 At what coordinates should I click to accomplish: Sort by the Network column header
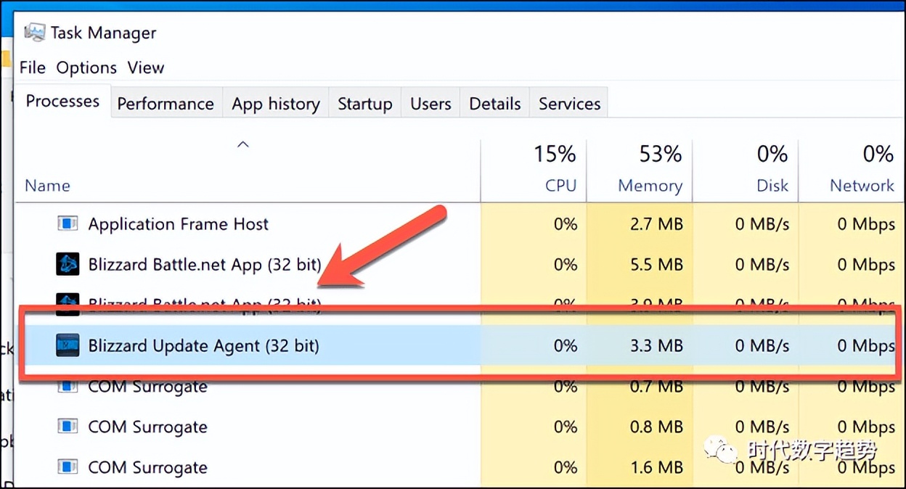point(852,170)
